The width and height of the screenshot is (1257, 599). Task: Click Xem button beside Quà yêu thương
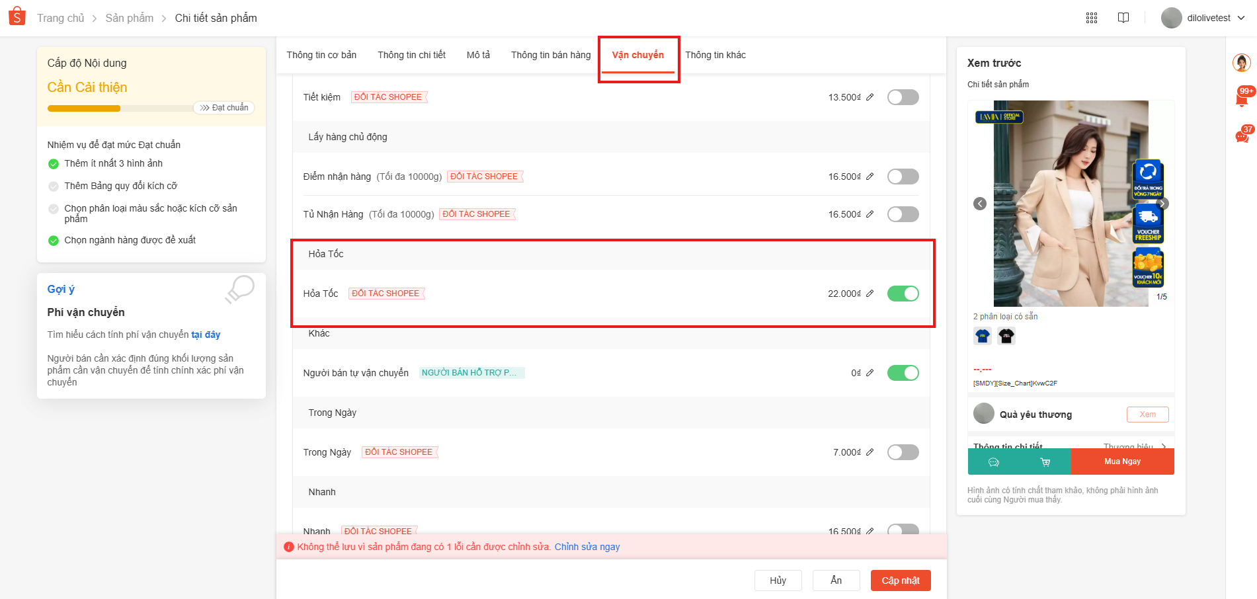tap(1148, 415)
